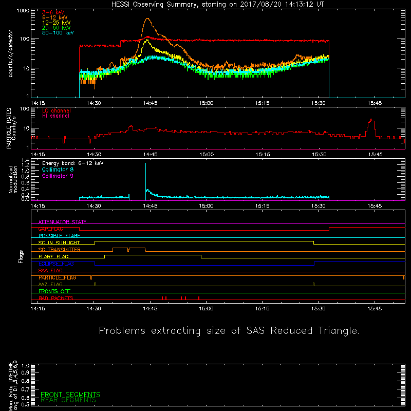The height and width of the screenshot is (411, 411).
Task: Click the GAP_FLAG label
Action: click(50, 229)
